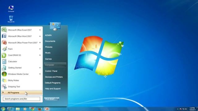Image resolution: width=198 pixels, height=111 pixels.
Task: Expand Corel DRAW X5 submenu arrow
Action: coord(40,55)
